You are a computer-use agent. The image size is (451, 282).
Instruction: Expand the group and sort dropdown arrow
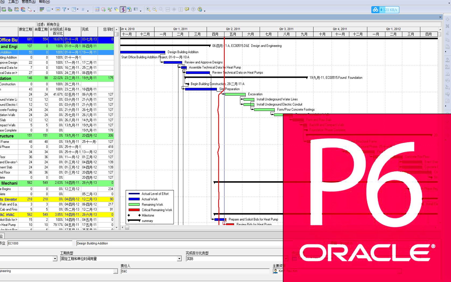(x=78, y=9)
